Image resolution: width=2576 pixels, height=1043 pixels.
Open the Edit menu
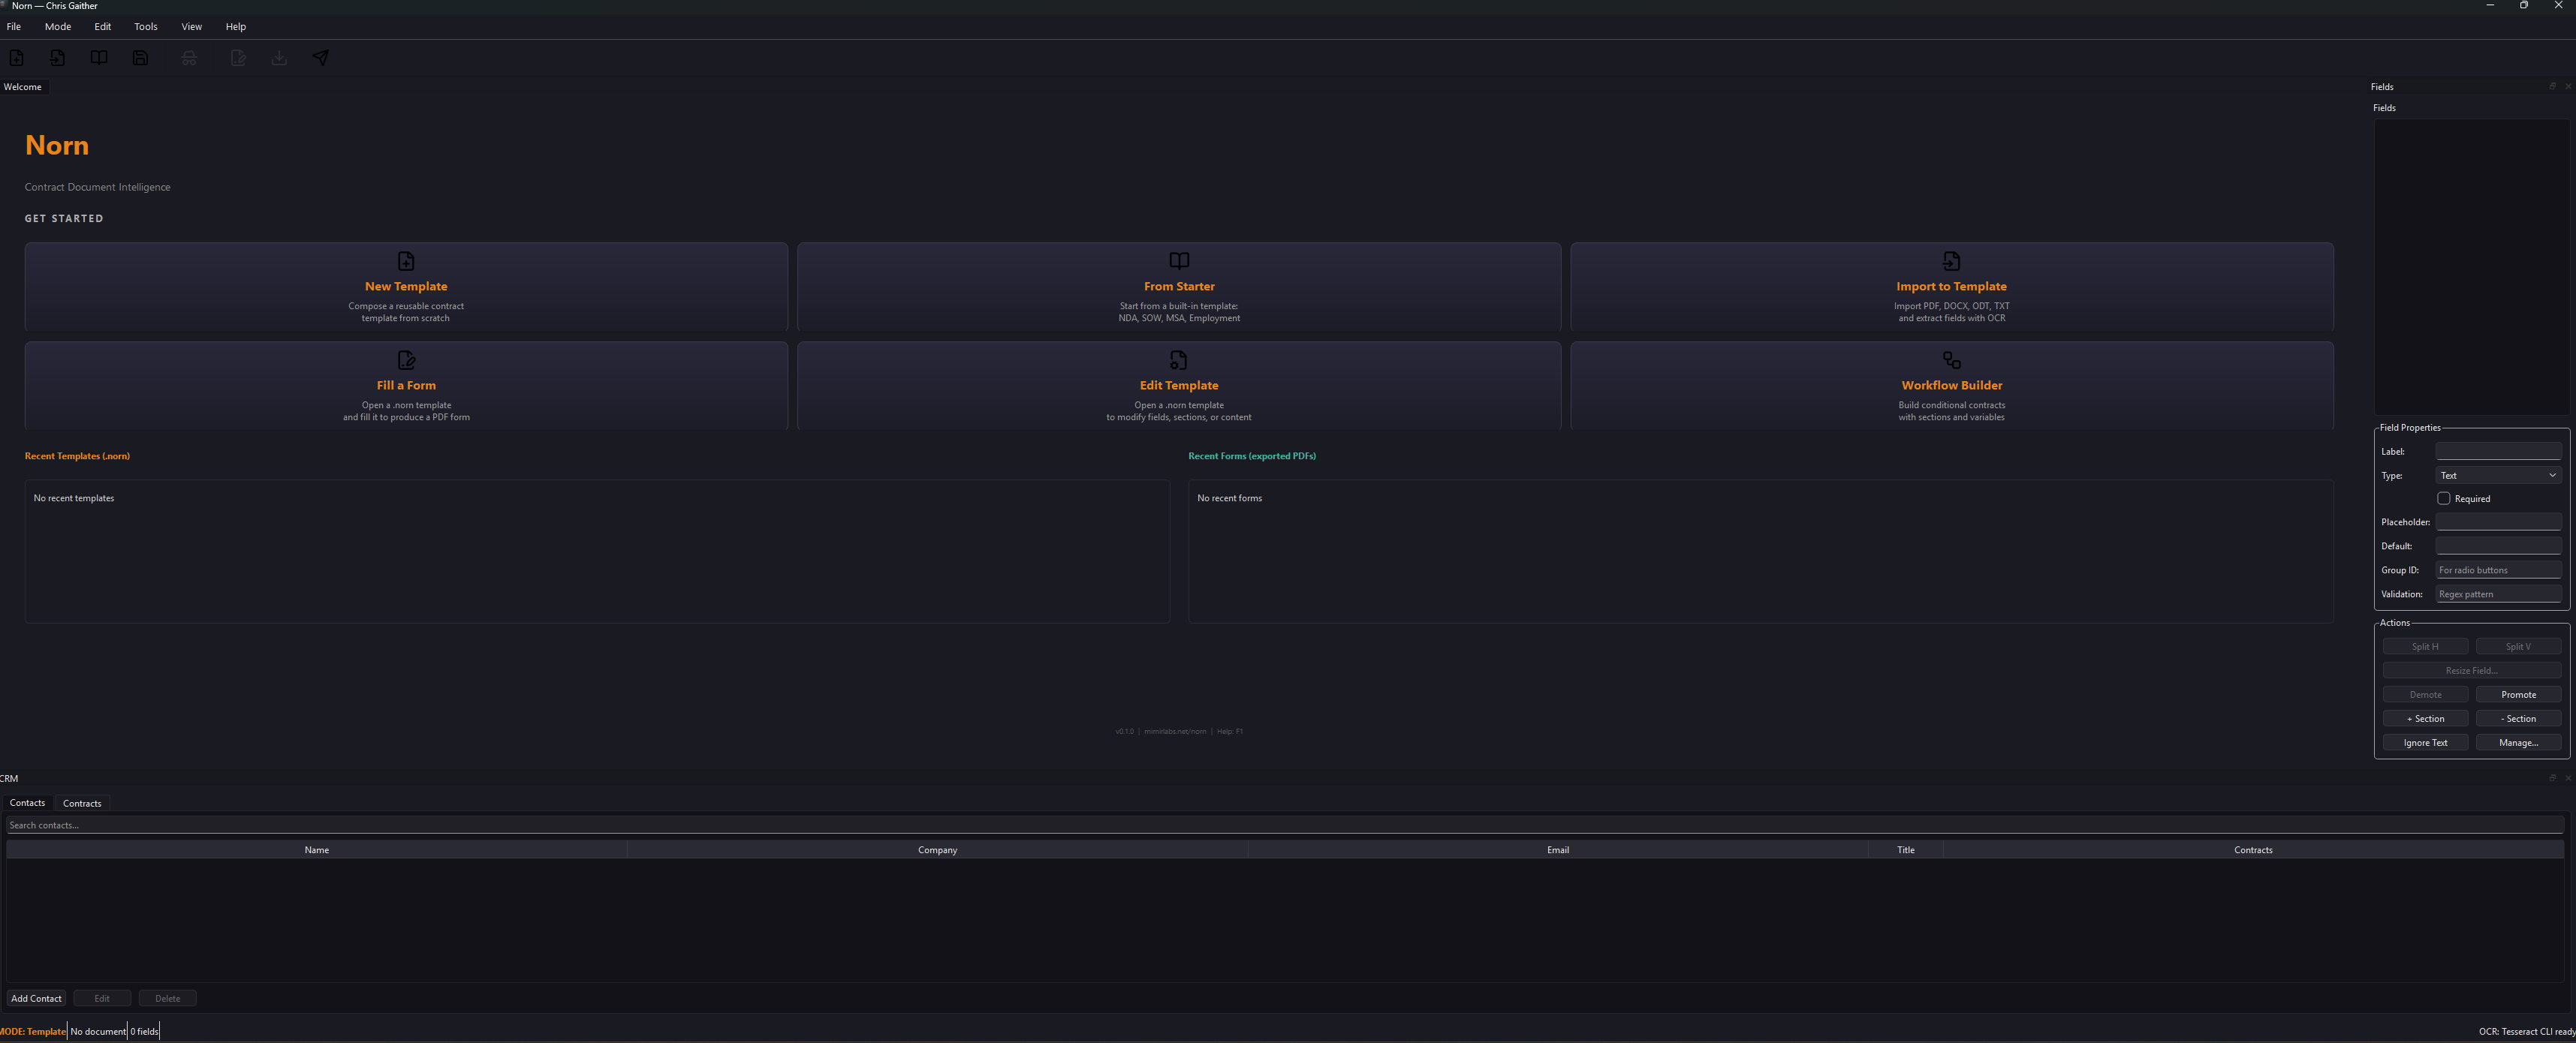coord(103,27)
